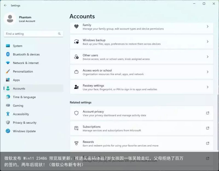Click the Privacy shield icon in sidebar

(x=8, y=122)
